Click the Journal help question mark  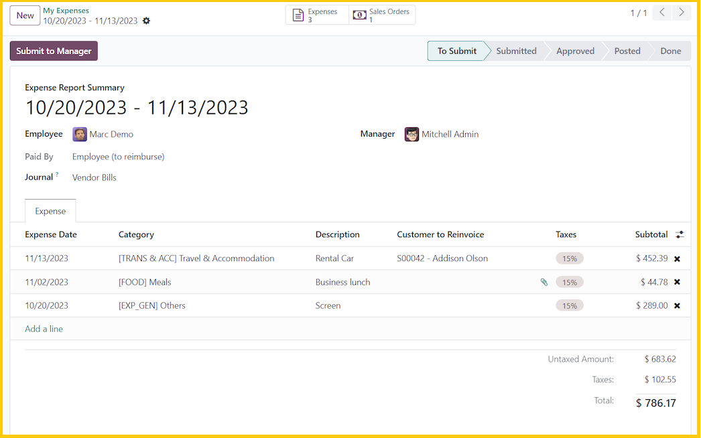coord(57,175)
